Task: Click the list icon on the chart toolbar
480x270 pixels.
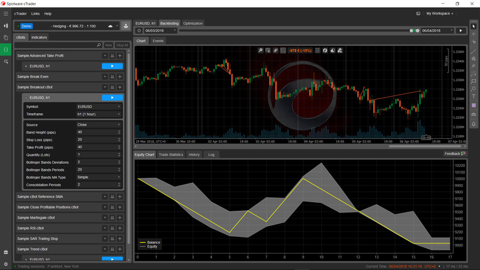Action: (317, 51)
